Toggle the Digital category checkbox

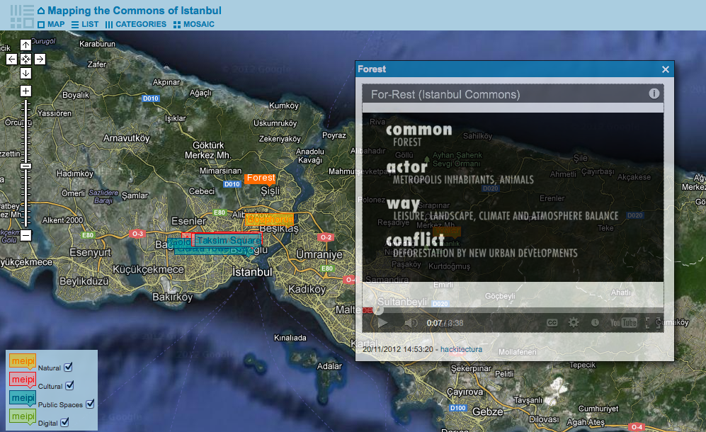pyautogui.click(x=65, y=422)
